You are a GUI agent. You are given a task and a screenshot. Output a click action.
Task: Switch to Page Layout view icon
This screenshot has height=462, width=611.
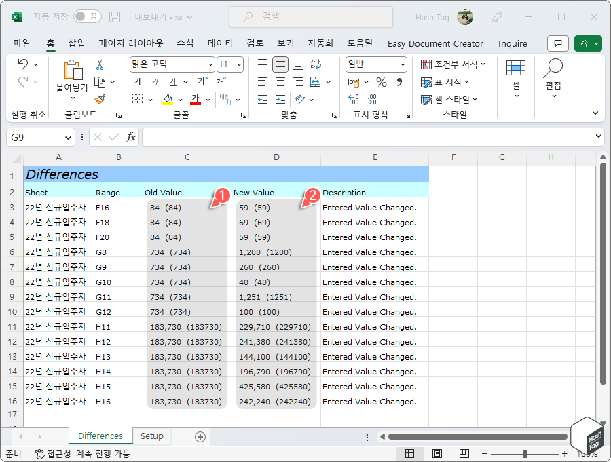pos(437,453)
